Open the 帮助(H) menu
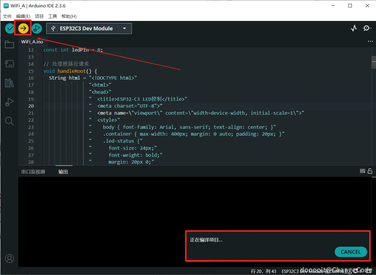This screenshot has height=275, width=376. [69, 16]
